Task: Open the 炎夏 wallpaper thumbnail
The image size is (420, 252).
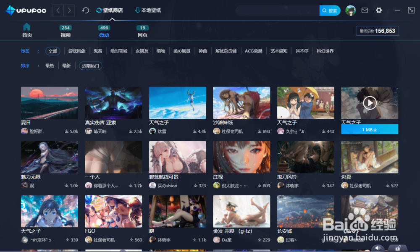Action: click(x=370, y=157)
